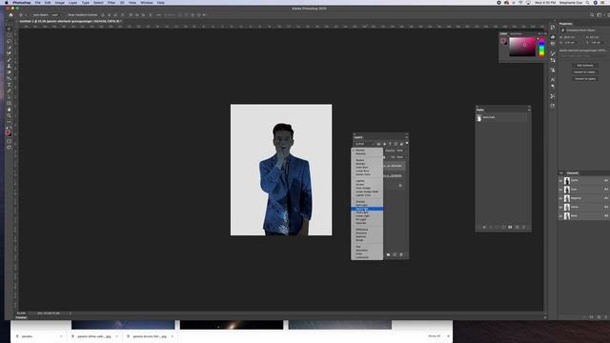Toggle visibility of the Magenta channel
This screenshot has height=343, width=610.
click(560, 198)
